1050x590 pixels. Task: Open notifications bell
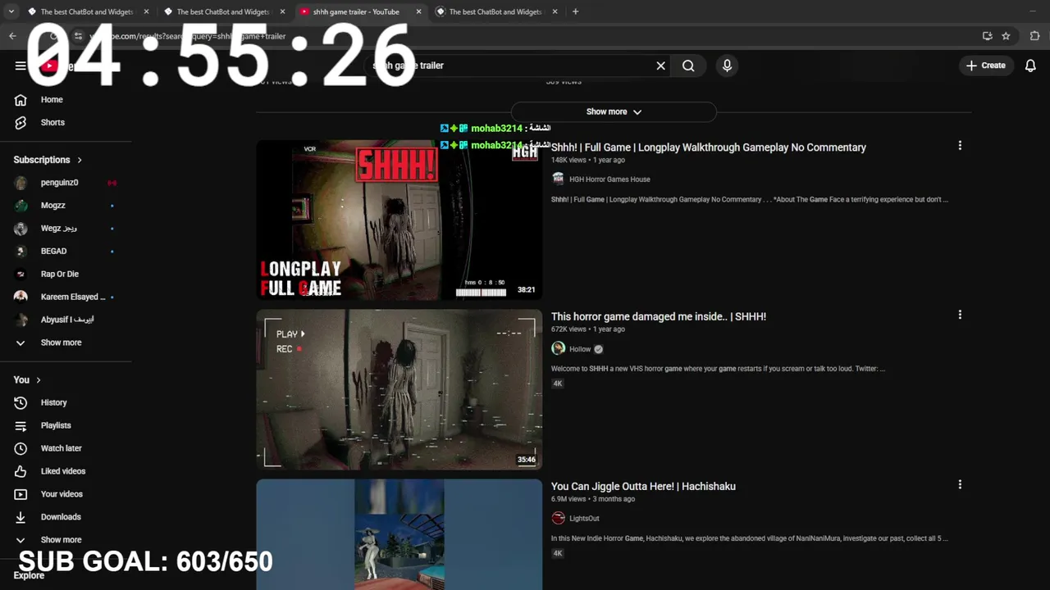click(1030, 66)
